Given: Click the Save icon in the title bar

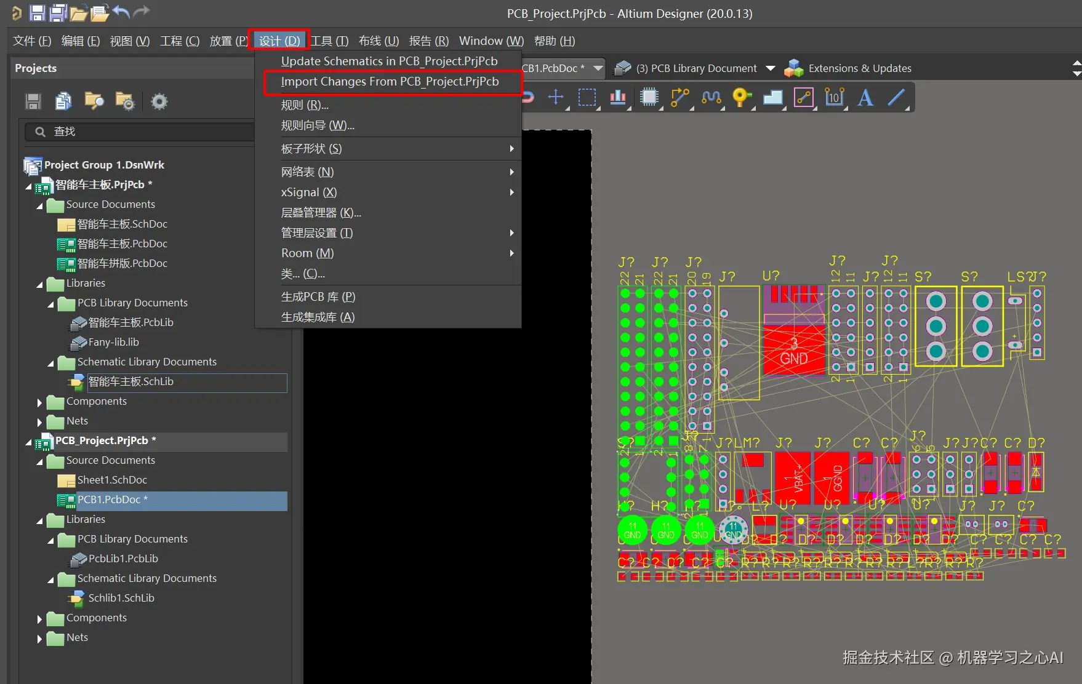Looking at the screenshot, I should click(38, 13).
